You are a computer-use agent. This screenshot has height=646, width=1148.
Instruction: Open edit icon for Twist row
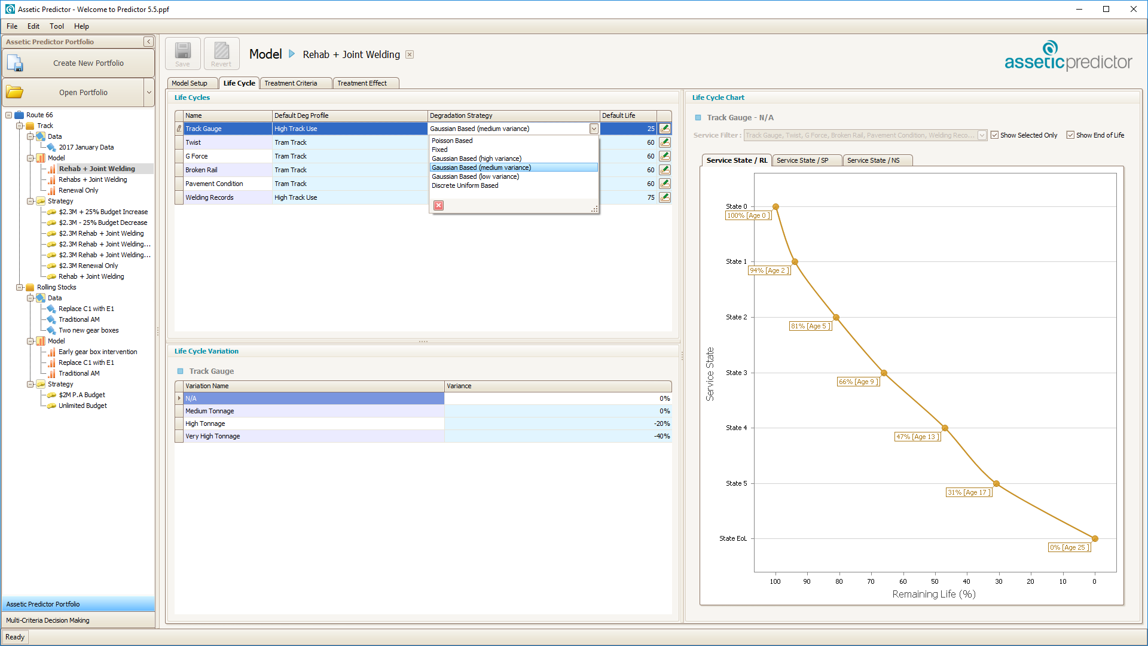[664, 142]
